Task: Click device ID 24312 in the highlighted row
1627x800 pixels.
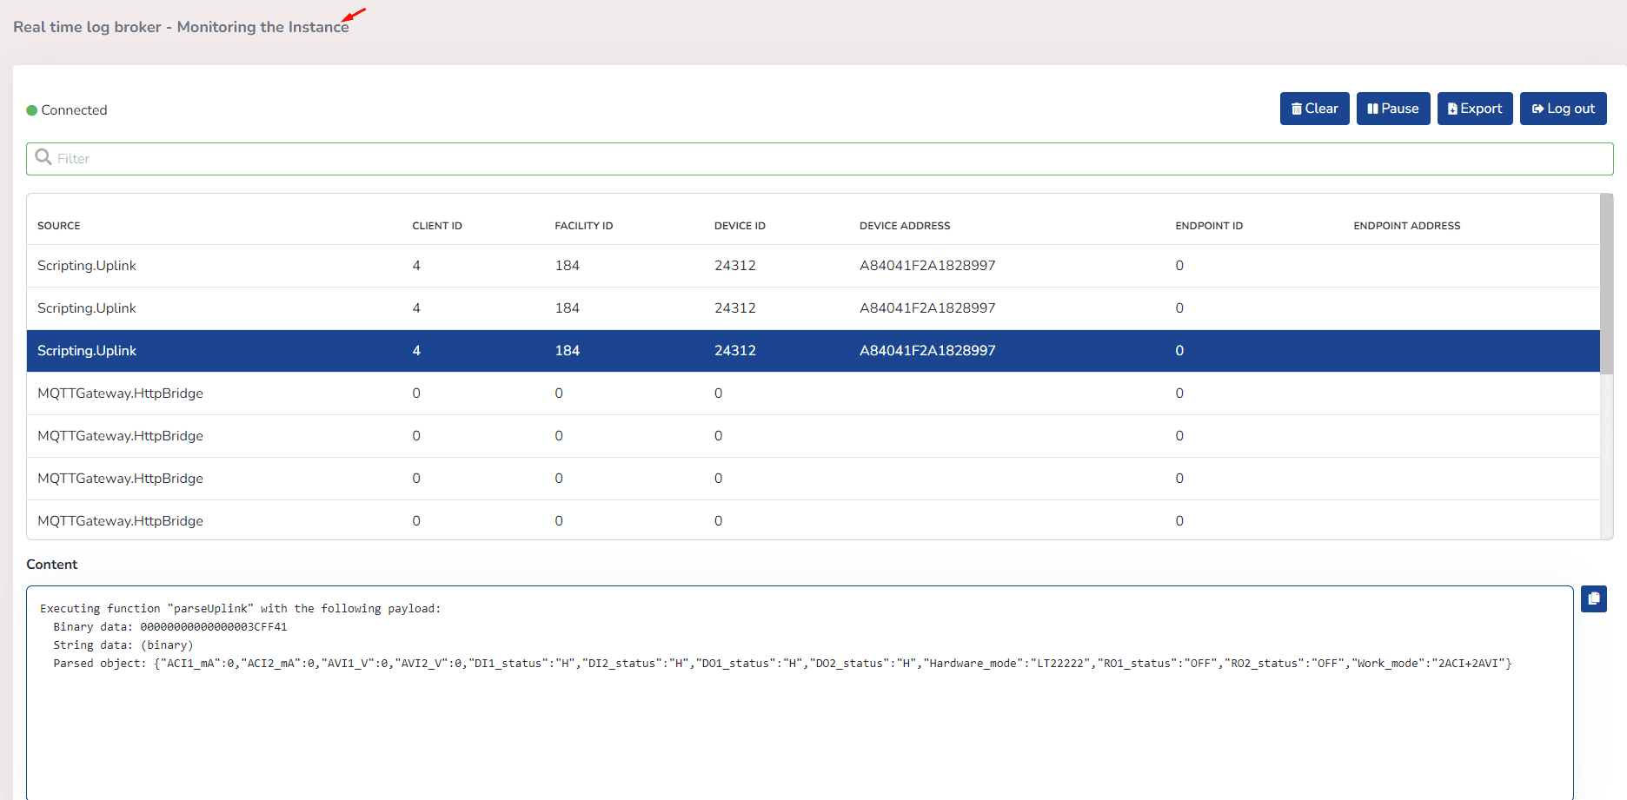Action: click(x=735, y=351)
